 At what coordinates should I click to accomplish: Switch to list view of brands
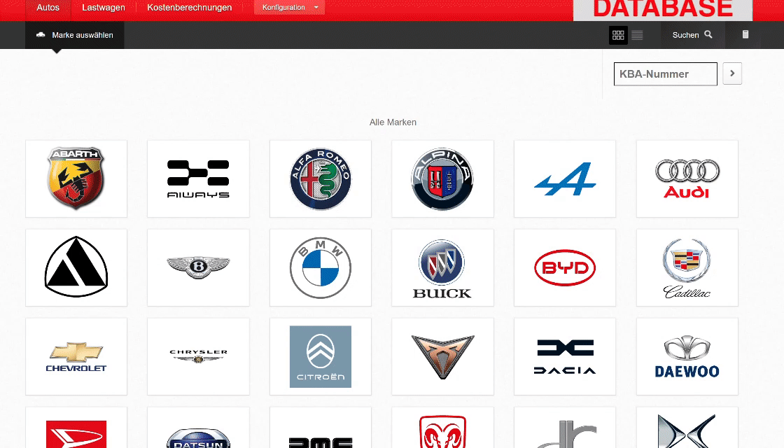[637, 35]
